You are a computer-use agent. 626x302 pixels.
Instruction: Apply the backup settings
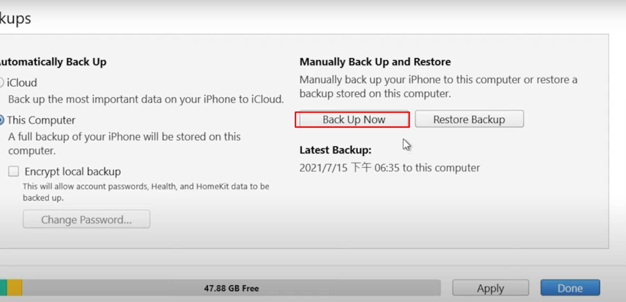tap(490, 288)
